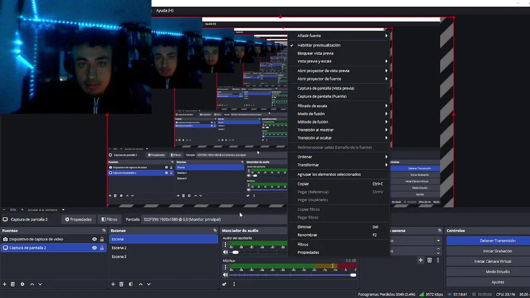Add a new source in Fuentes panel
The height and width of the screenshot is (298, 530).
click(5, 284)
